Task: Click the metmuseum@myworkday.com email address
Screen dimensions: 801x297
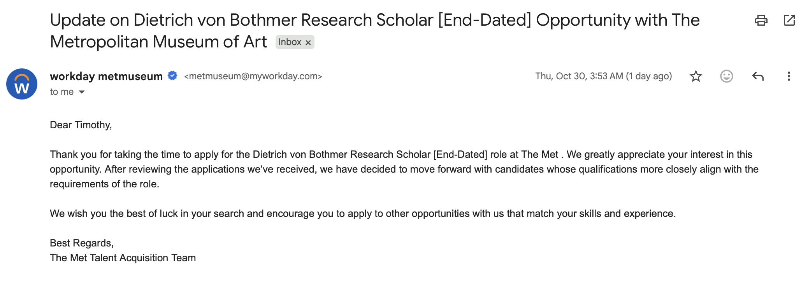Action: point(253,76)
